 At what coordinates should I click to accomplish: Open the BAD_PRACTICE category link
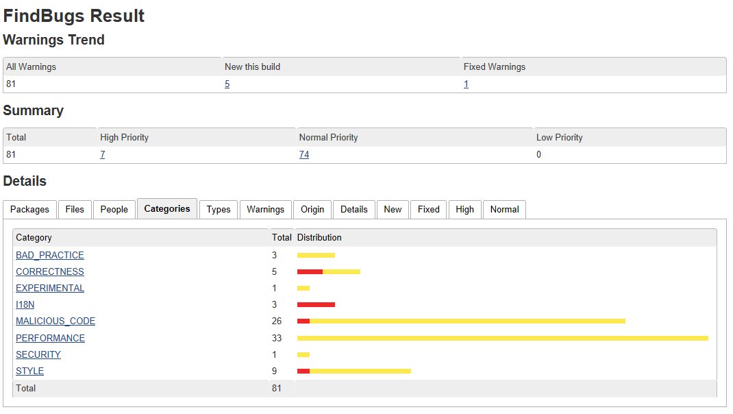point(50,256)
